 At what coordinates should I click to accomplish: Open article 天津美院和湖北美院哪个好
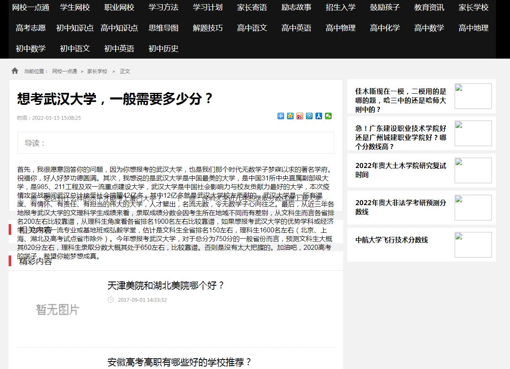pyautogui.click(x=166, y=285)
